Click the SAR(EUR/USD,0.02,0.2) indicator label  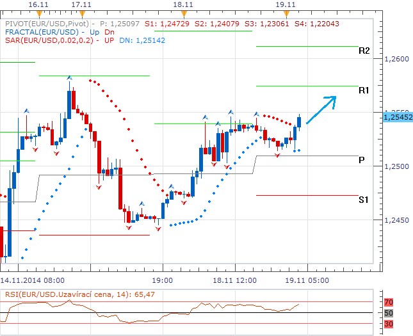click(x=49, y=40)
